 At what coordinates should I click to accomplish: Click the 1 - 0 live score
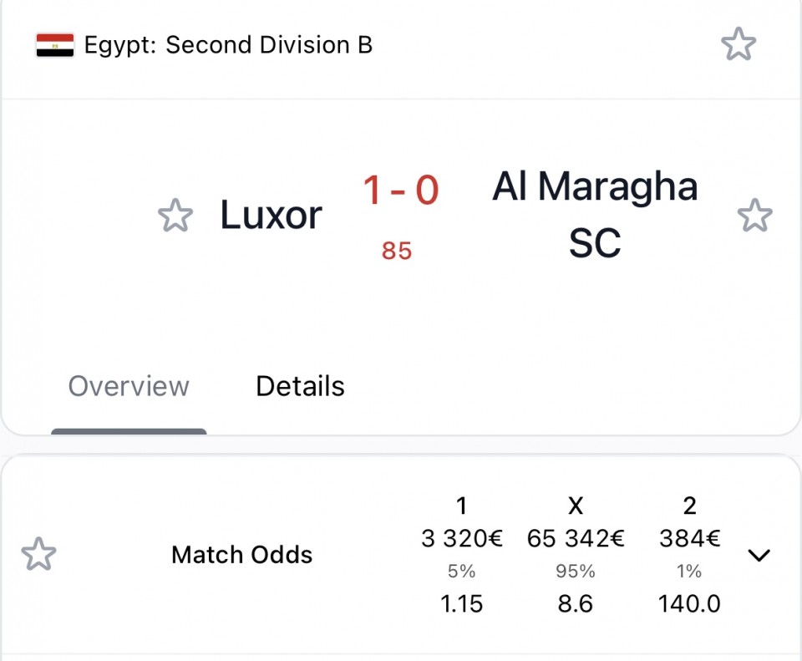tap(401, 191)
